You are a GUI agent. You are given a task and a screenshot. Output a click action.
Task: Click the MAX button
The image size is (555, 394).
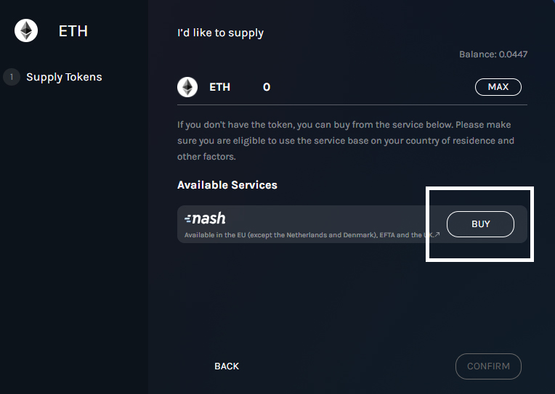(x=498, y=87)
